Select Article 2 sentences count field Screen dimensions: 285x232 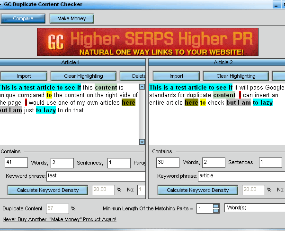pos(214,163)
